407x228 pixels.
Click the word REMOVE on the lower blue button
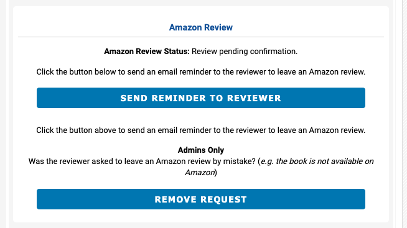pos(175,199)
